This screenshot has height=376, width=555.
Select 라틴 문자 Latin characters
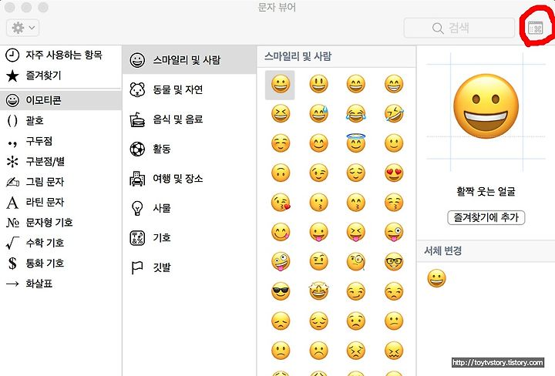click(x=61, y=202)
